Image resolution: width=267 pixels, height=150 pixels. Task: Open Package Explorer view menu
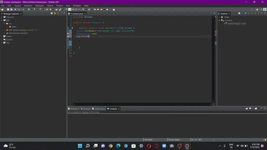[x=58, y=13]
